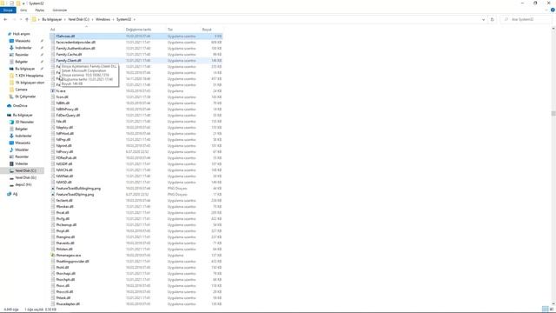The image size is (556, 313).
Task: Switch to the Görünüm ribbon tab
Action: [x=60, y=10]
